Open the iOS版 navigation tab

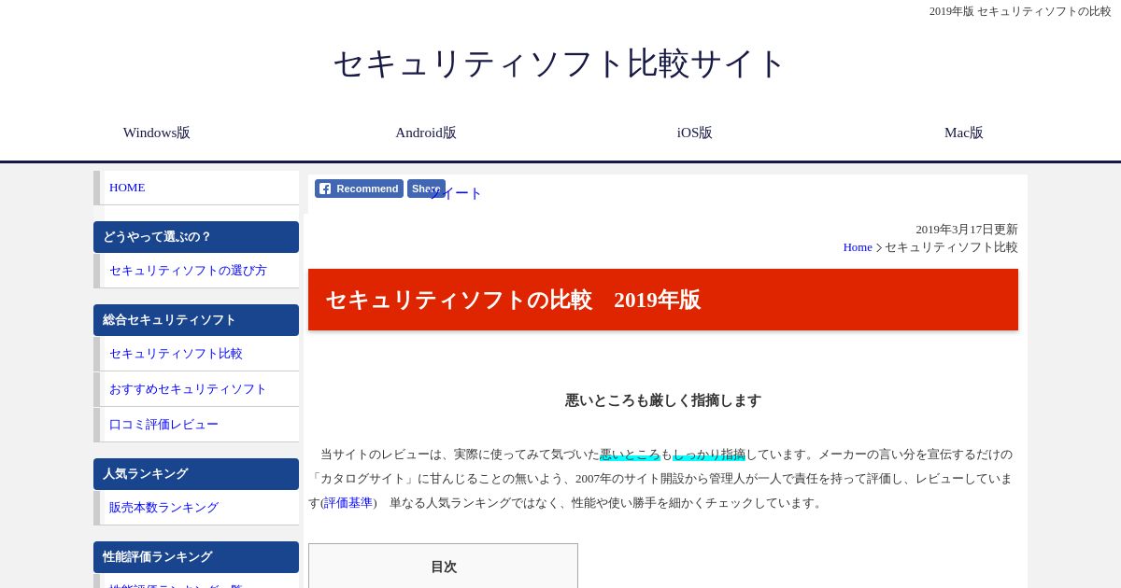[695, 133]
